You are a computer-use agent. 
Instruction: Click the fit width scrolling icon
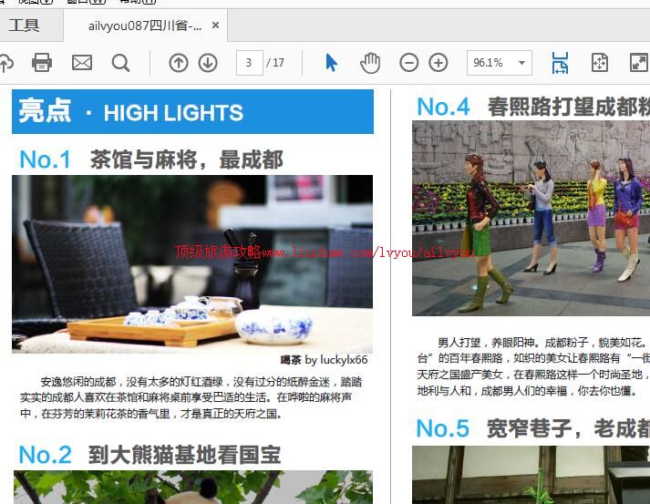point(560,63)
